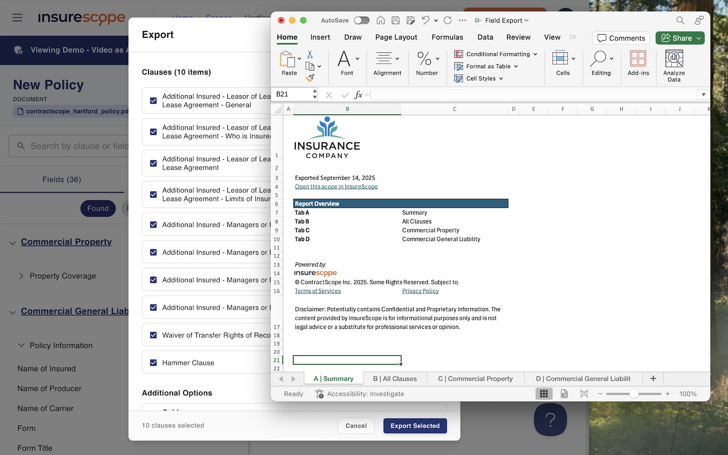Collapse the Commercial Property section
Image resolution: width=728 pixels, height=455 pixels.
12,243
